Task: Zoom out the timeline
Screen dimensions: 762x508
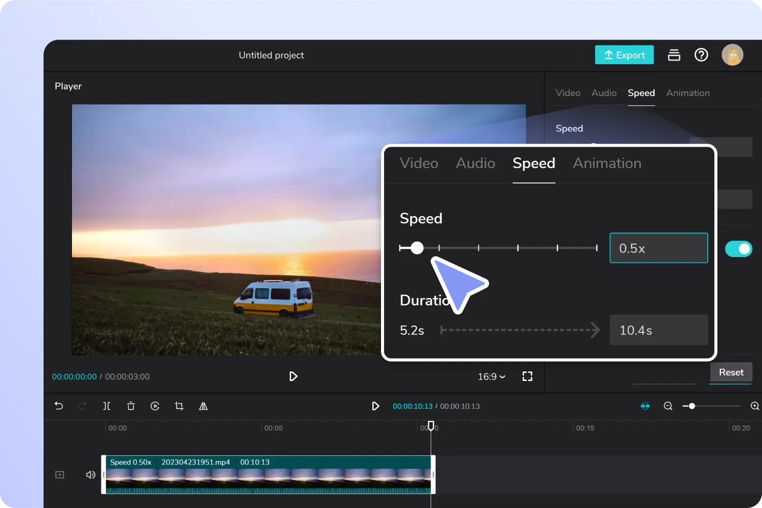Action: 668,406
